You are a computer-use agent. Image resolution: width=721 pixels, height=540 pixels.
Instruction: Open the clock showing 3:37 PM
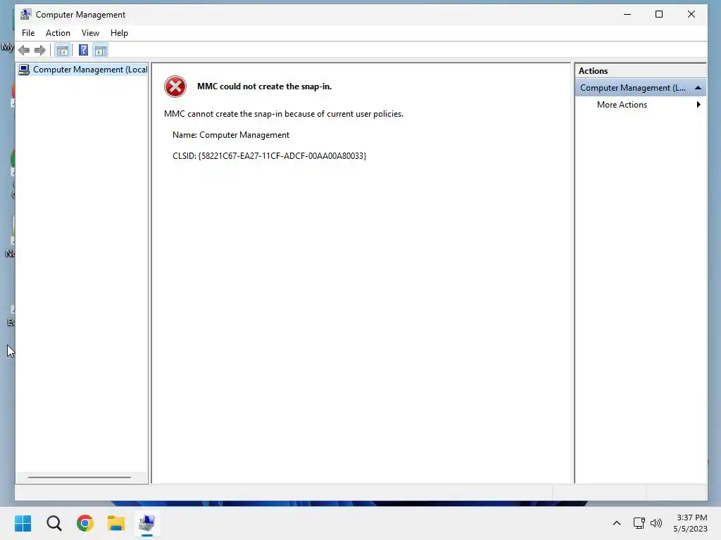690,523
